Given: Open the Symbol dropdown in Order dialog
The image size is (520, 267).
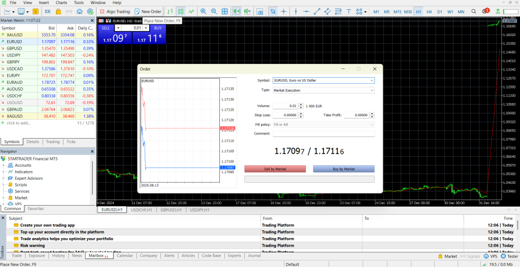Looking at the screenshot, I should click(x=323, y=80).
